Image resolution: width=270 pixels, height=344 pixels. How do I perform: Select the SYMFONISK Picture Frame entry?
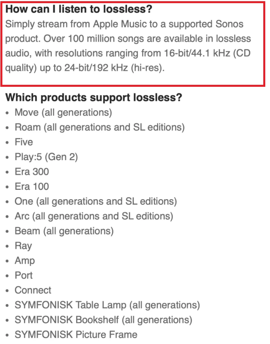76,335
